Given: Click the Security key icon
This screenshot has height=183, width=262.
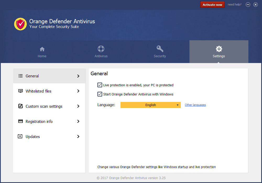Looking at the screenshot, I should [x=160, y=49].
